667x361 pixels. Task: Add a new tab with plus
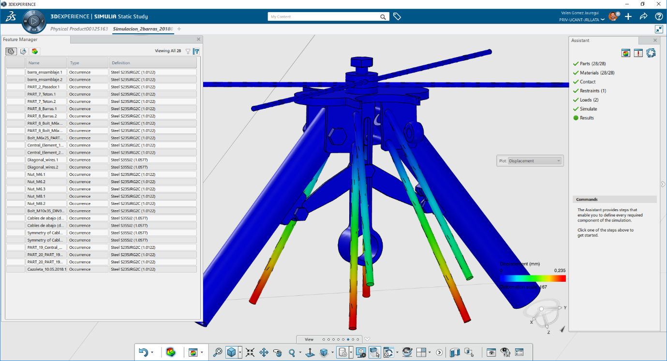pyautogui.click(x=179, y=29)
